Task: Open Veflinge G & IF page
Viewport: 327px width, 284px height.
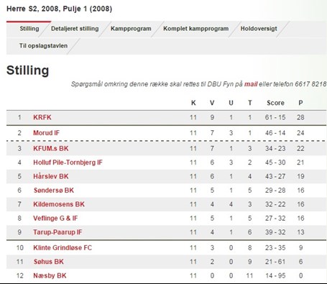Action: (x=55, y=218)
